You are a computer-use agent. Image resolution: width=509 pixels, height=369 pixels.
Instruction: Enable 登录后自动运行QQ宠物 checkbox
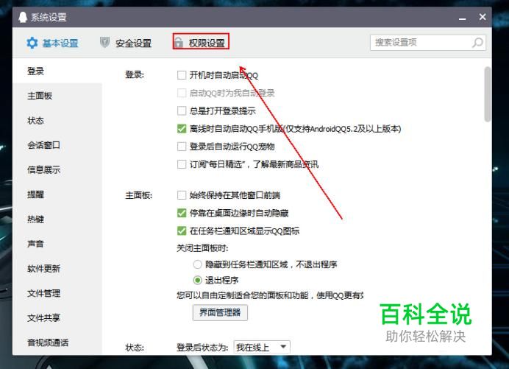pyautogui.click(x=182, y=147)
